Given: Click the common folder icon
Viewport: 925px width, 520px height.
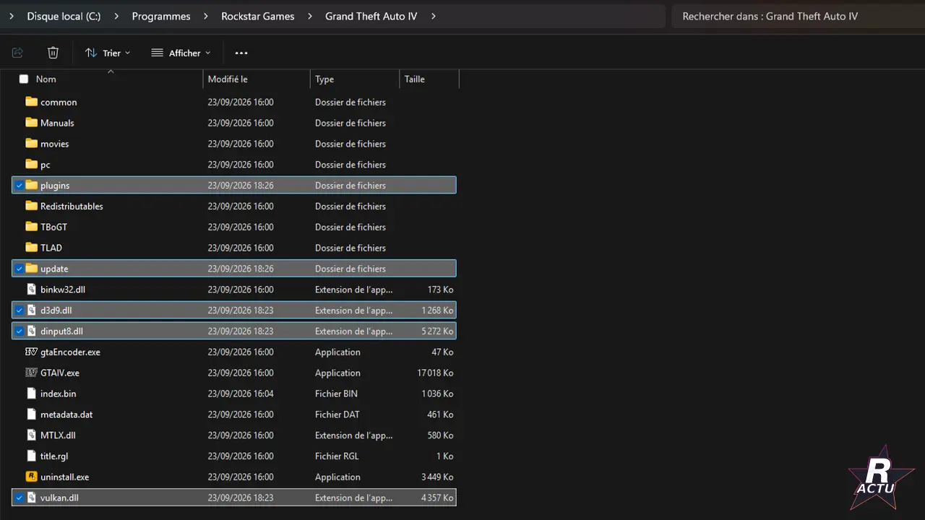Looking at the screenshot, I should pos(31,102).
